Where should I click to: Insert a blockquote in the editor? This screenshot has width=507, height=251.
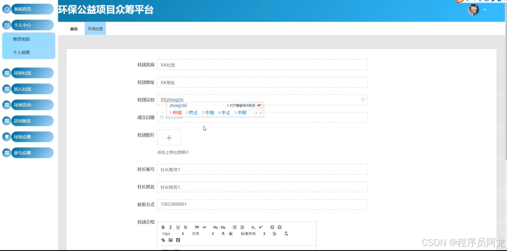(x=197, y=227)
